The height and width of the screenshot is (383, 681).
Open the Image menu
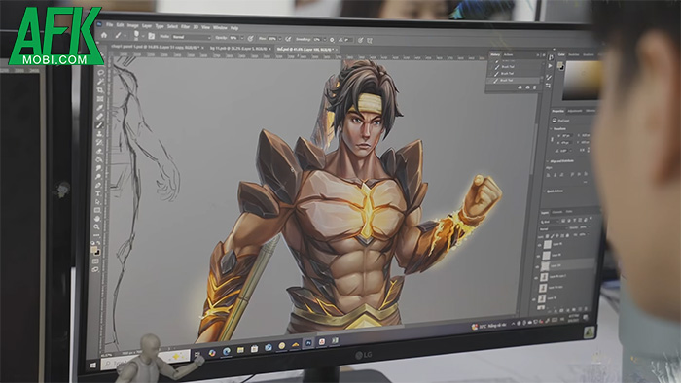click(133, 26)
